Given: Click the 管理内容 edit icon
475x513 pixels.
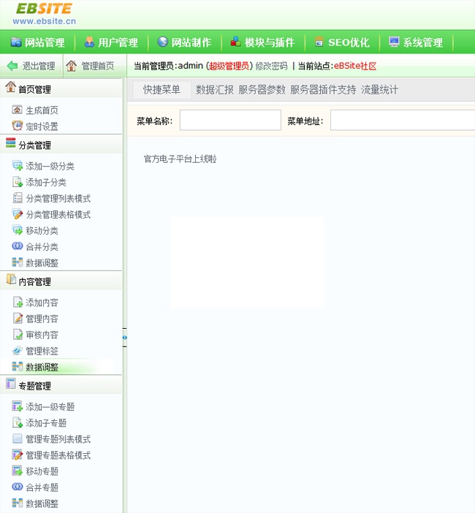Looking at the screenshot, I should (x=17, y=318).
